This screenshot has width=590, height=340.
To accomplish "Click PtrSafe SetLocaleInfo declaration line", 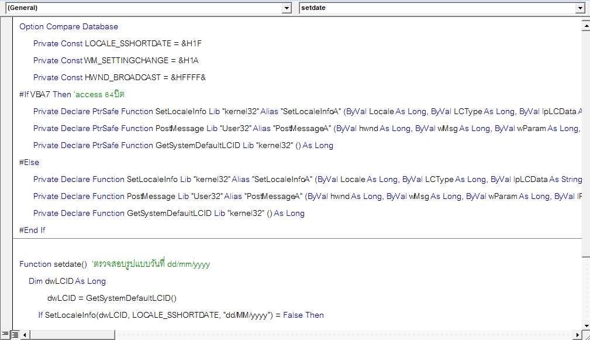I will click(308, 111).
